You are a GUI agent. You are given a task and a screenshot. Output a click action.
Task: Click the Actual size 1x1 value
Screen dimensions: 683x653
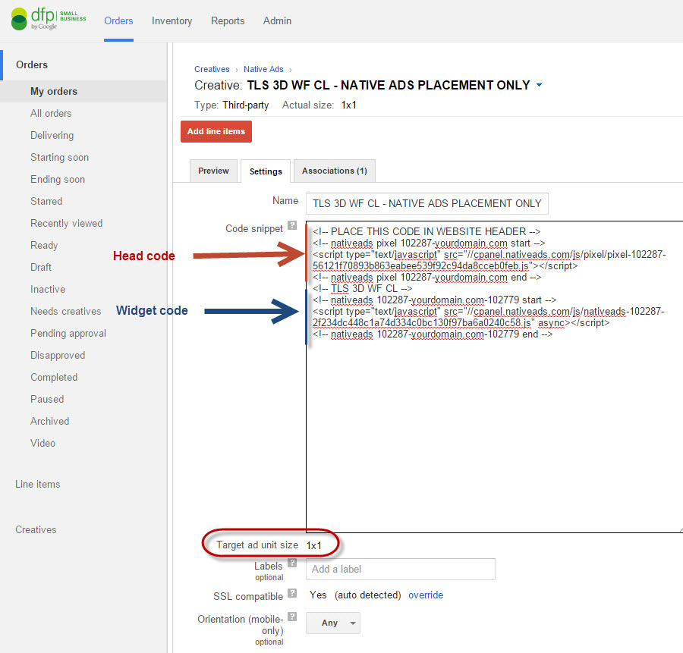point(348,105)
